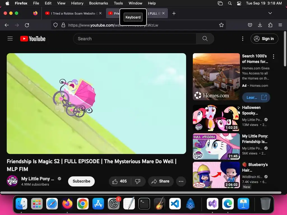The height and width of the screenshot is (215, 287).
Task: Open tracking protection shield icon
Action: point(55,25)
